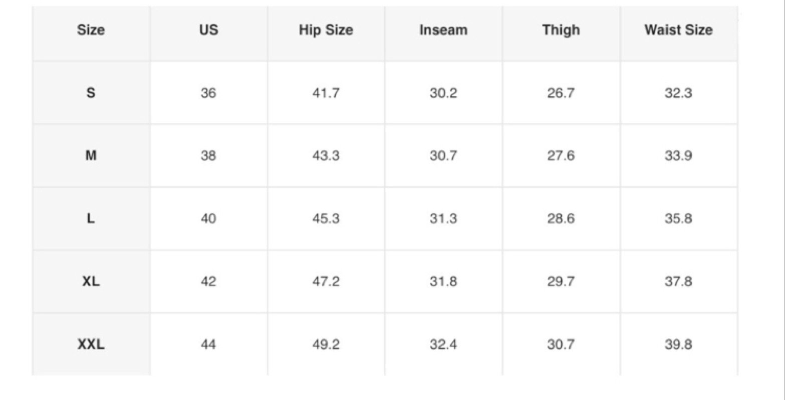
Task: Click the Thigh column header
Action: coord(561,30)
